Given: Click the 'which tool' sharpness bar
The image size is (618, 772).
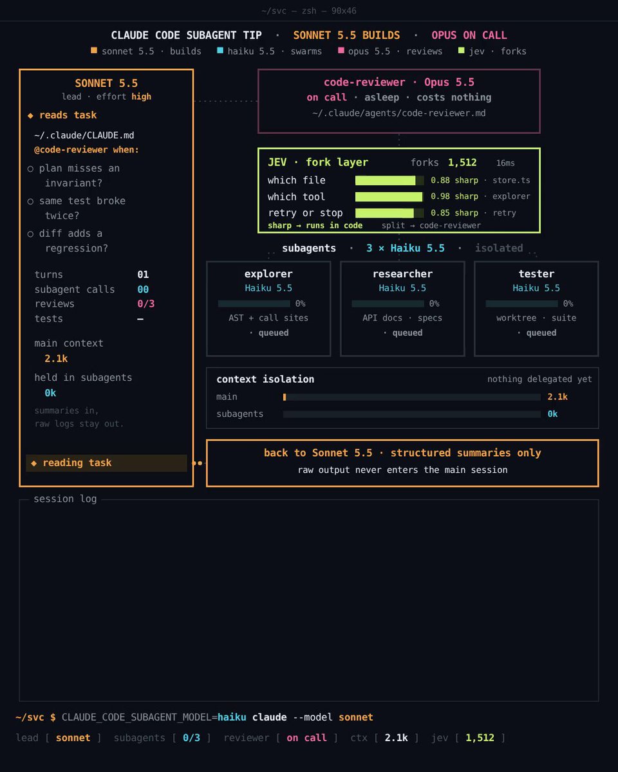Looking at the screenshot, I should point(389,197).
